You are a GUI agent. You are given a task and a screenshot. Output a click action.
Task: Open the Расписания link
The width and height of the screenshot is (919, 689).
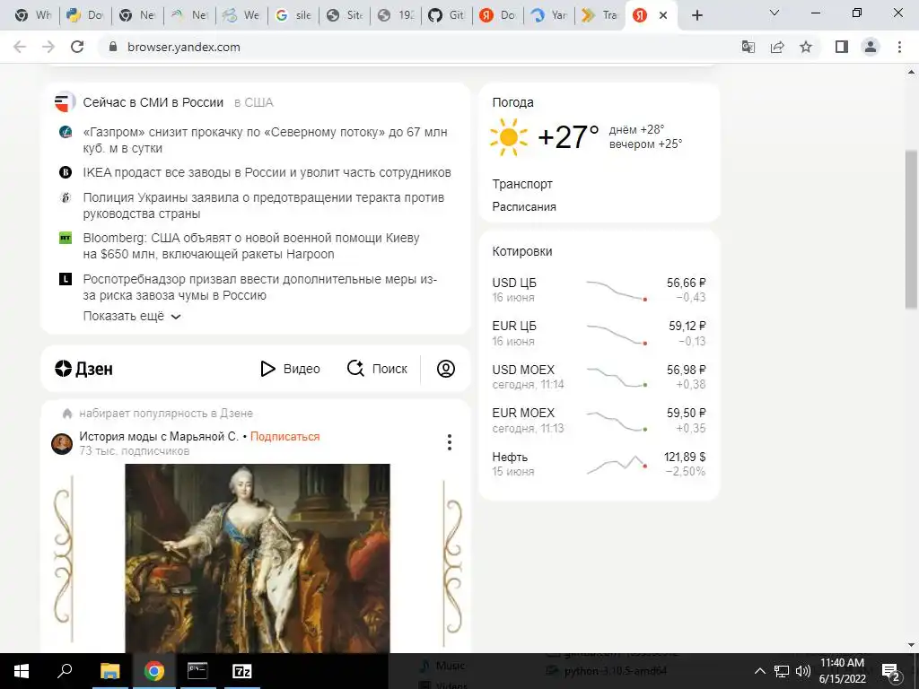coord(524,207)
